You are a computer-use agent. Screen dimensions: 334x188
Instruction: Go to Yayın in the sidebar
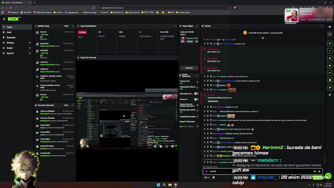pos(17,27)
